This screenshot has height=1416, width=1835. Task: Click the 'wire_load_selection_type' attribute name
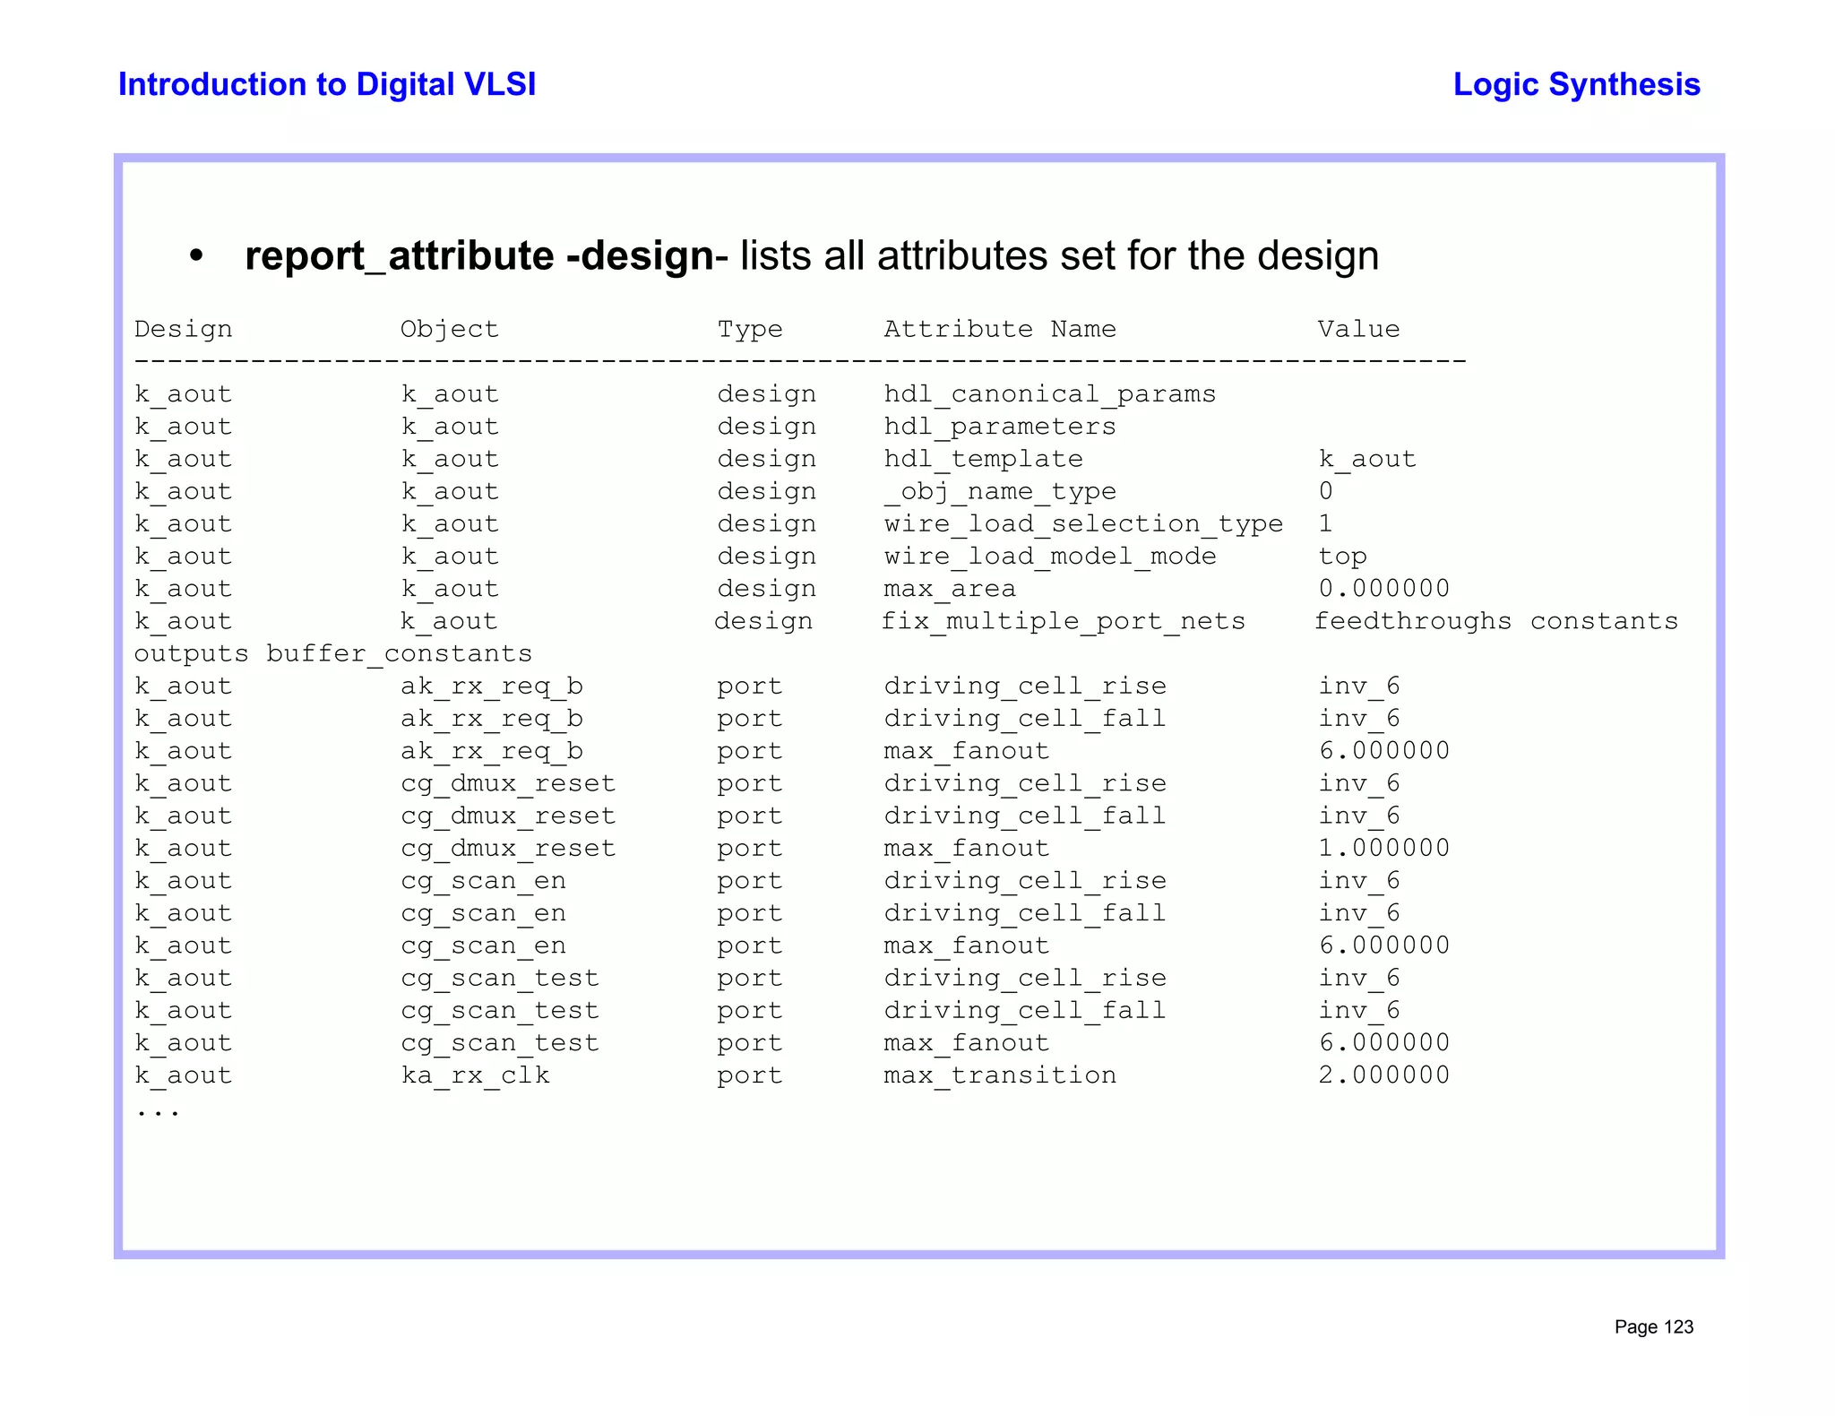tap(1083, 524)
